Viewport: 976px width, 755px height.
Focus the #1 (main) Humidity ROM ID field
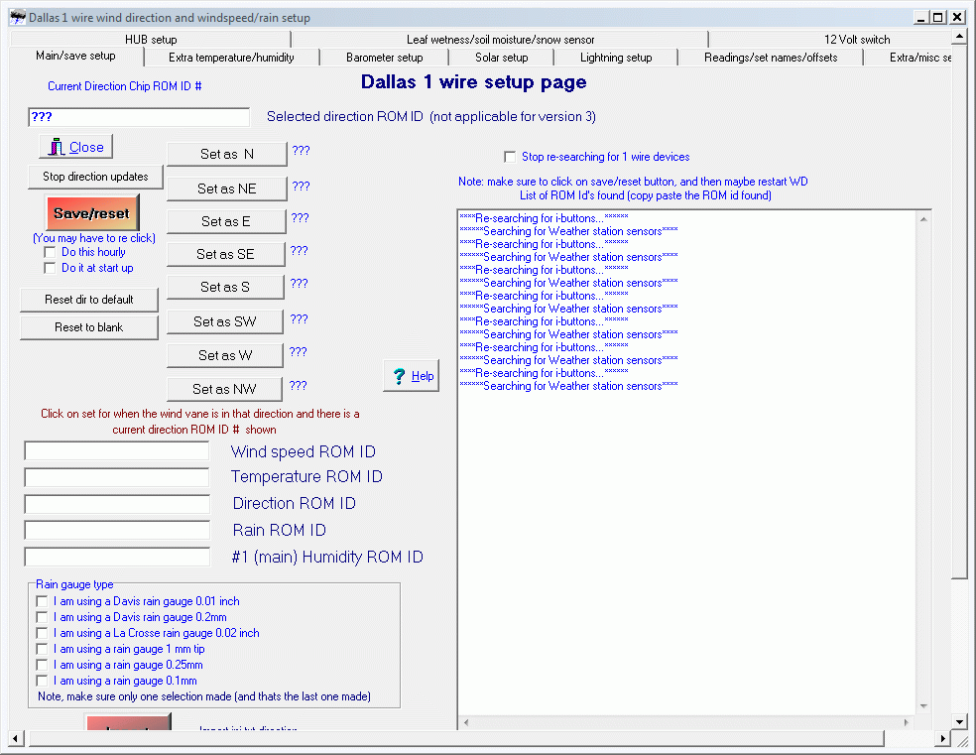[x=117, y=557]
